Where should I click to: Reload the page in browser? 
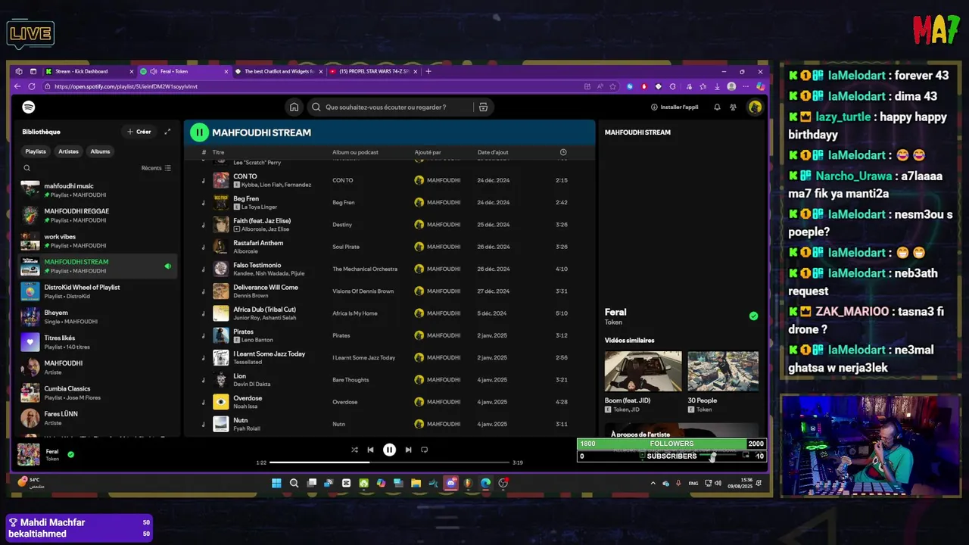point(32,86)
